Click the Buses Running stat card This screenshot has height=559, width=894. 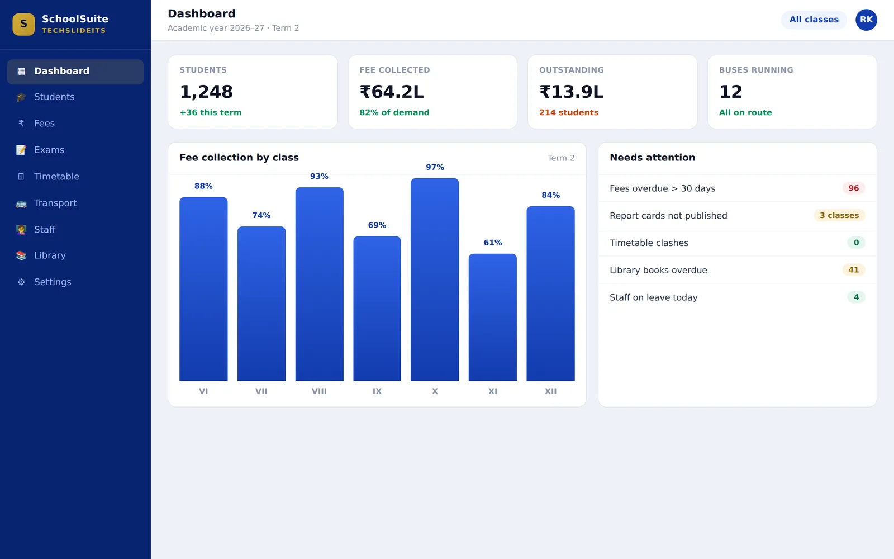coord(792,92)
